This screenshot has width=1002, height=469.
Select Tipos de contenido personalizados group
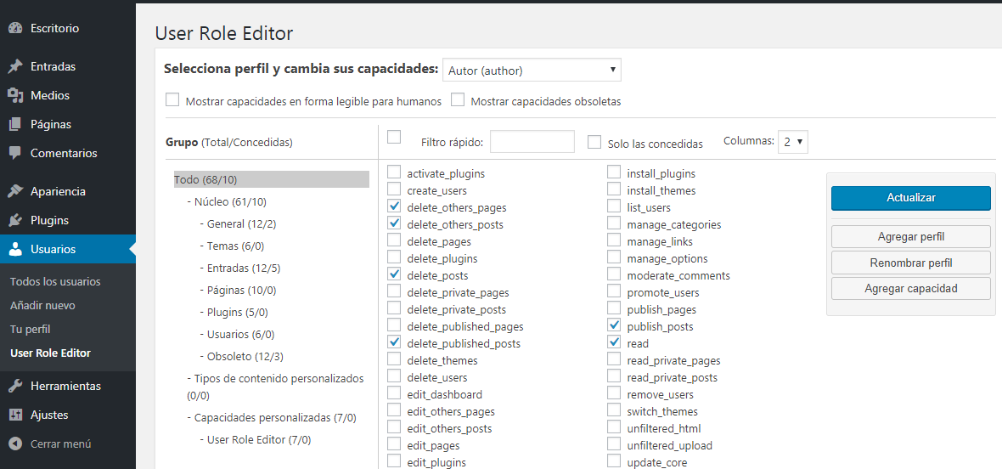pyautogui.click(x=275, y=387)
